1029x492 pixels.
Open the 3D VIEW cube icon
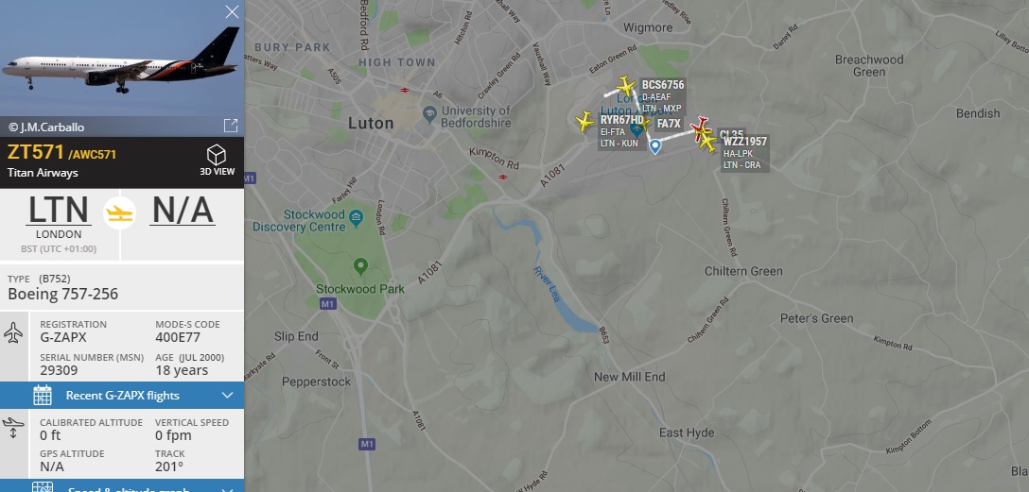coord(217,155)
